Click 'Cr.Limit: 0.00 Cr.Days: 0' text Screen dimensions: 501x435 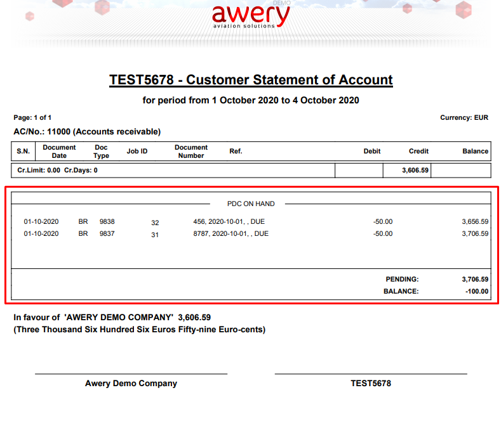coord(58,170)
